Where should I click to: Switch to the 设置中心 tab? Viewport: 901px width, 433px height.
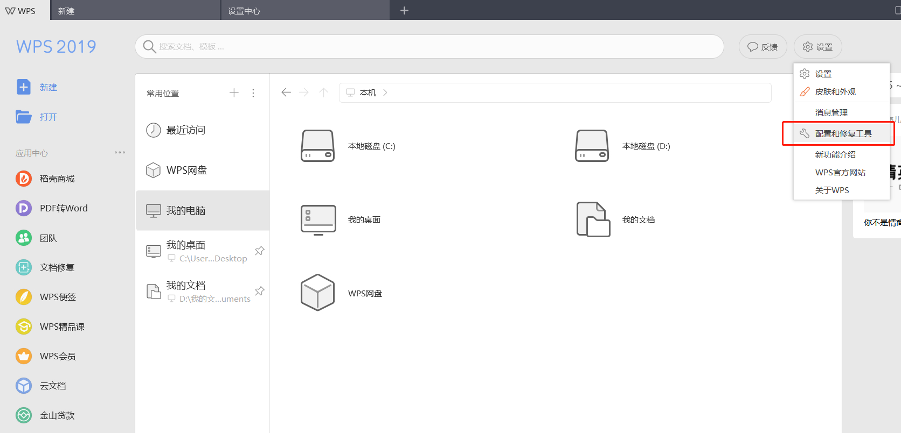coord(306,10)
